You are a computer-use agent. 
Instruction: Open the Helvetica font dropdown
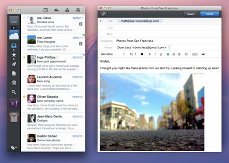[x=113, y=54]
